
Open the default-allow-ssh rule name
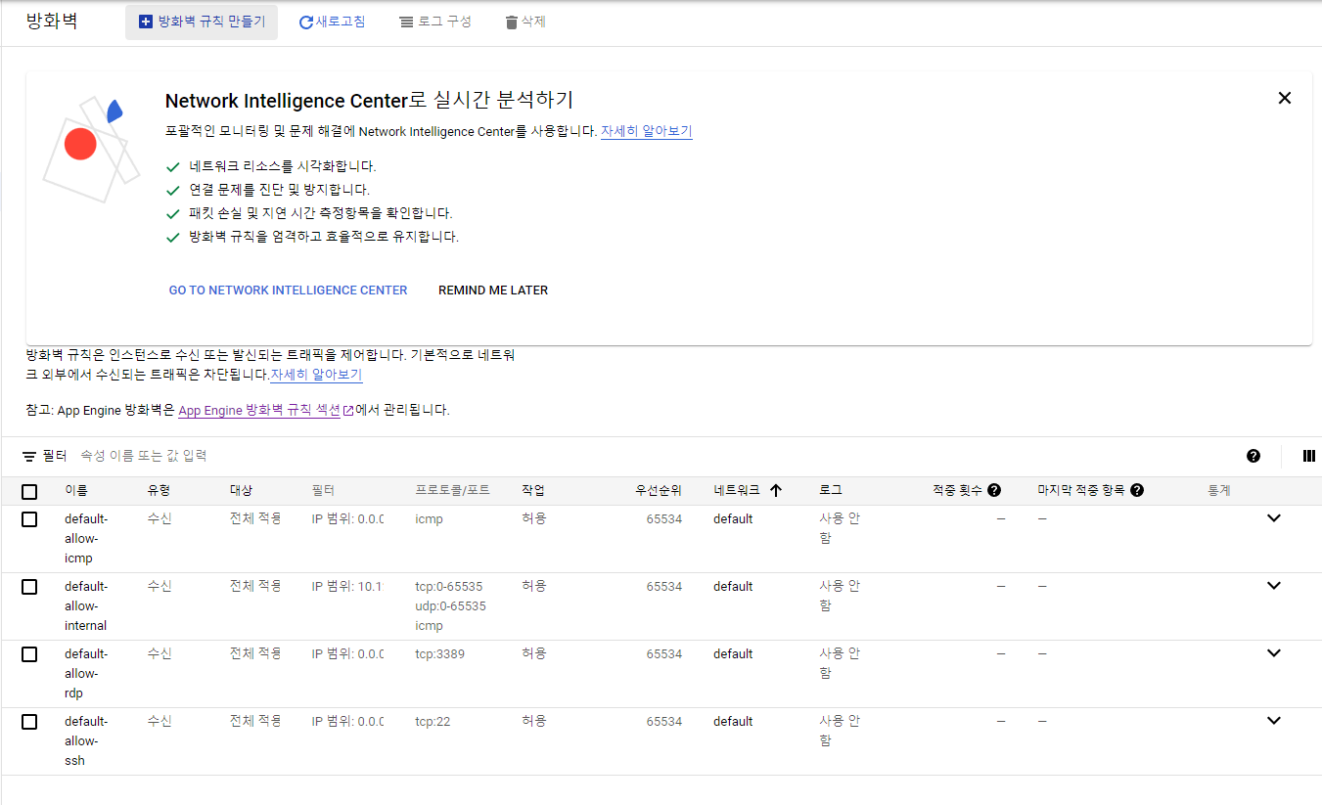[x=86, y=741]
